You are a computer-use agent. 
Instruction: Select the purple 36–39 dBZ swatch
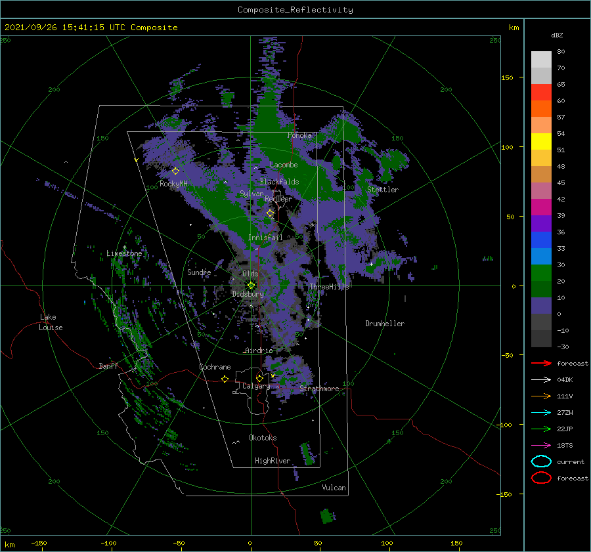tap(541, 223)
